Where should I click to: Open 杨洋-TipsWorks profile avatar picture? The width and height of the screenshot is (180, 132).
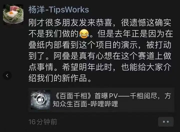click(13, 14)
